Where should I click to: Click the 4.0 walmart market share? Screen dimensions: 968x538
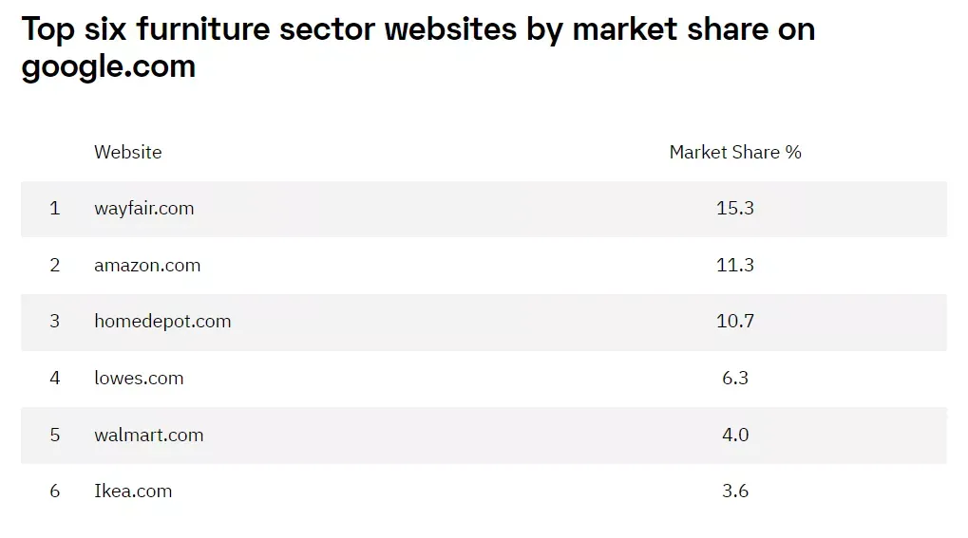tap(735, 435)
